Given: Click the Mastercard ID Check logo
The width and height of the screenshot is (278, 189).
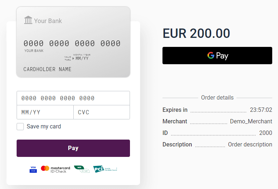Looking at the screenshot, I should tap(56, 169).
